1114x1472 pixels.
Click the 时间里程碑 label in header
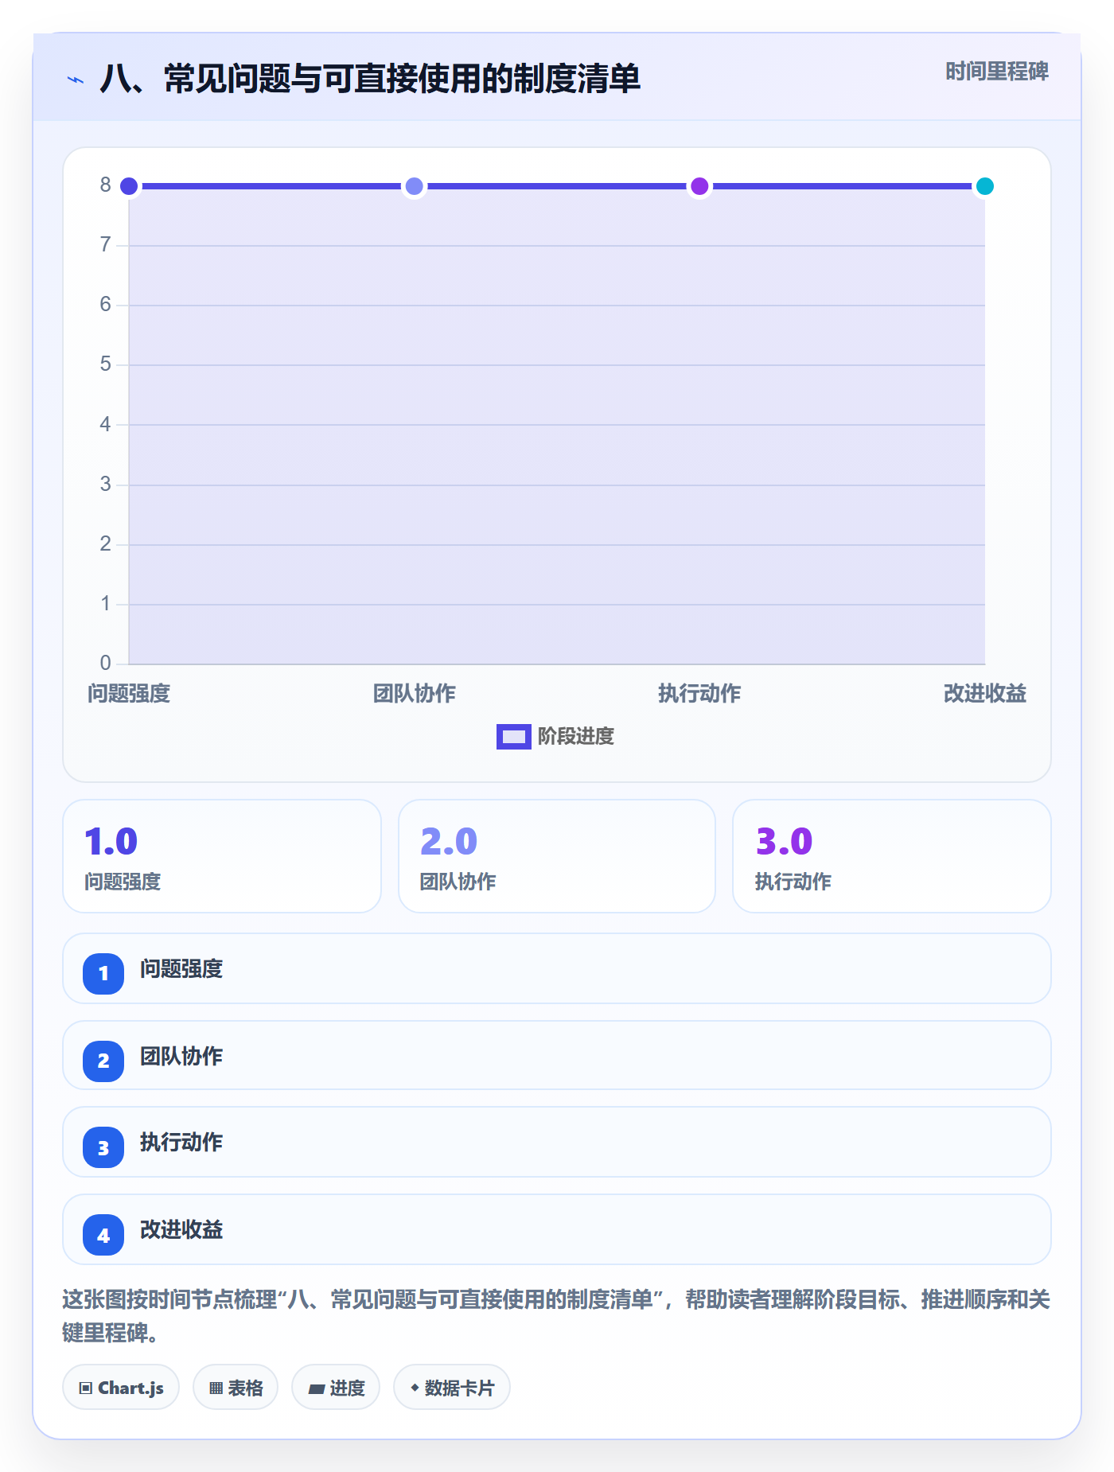[x=996, y=72]
